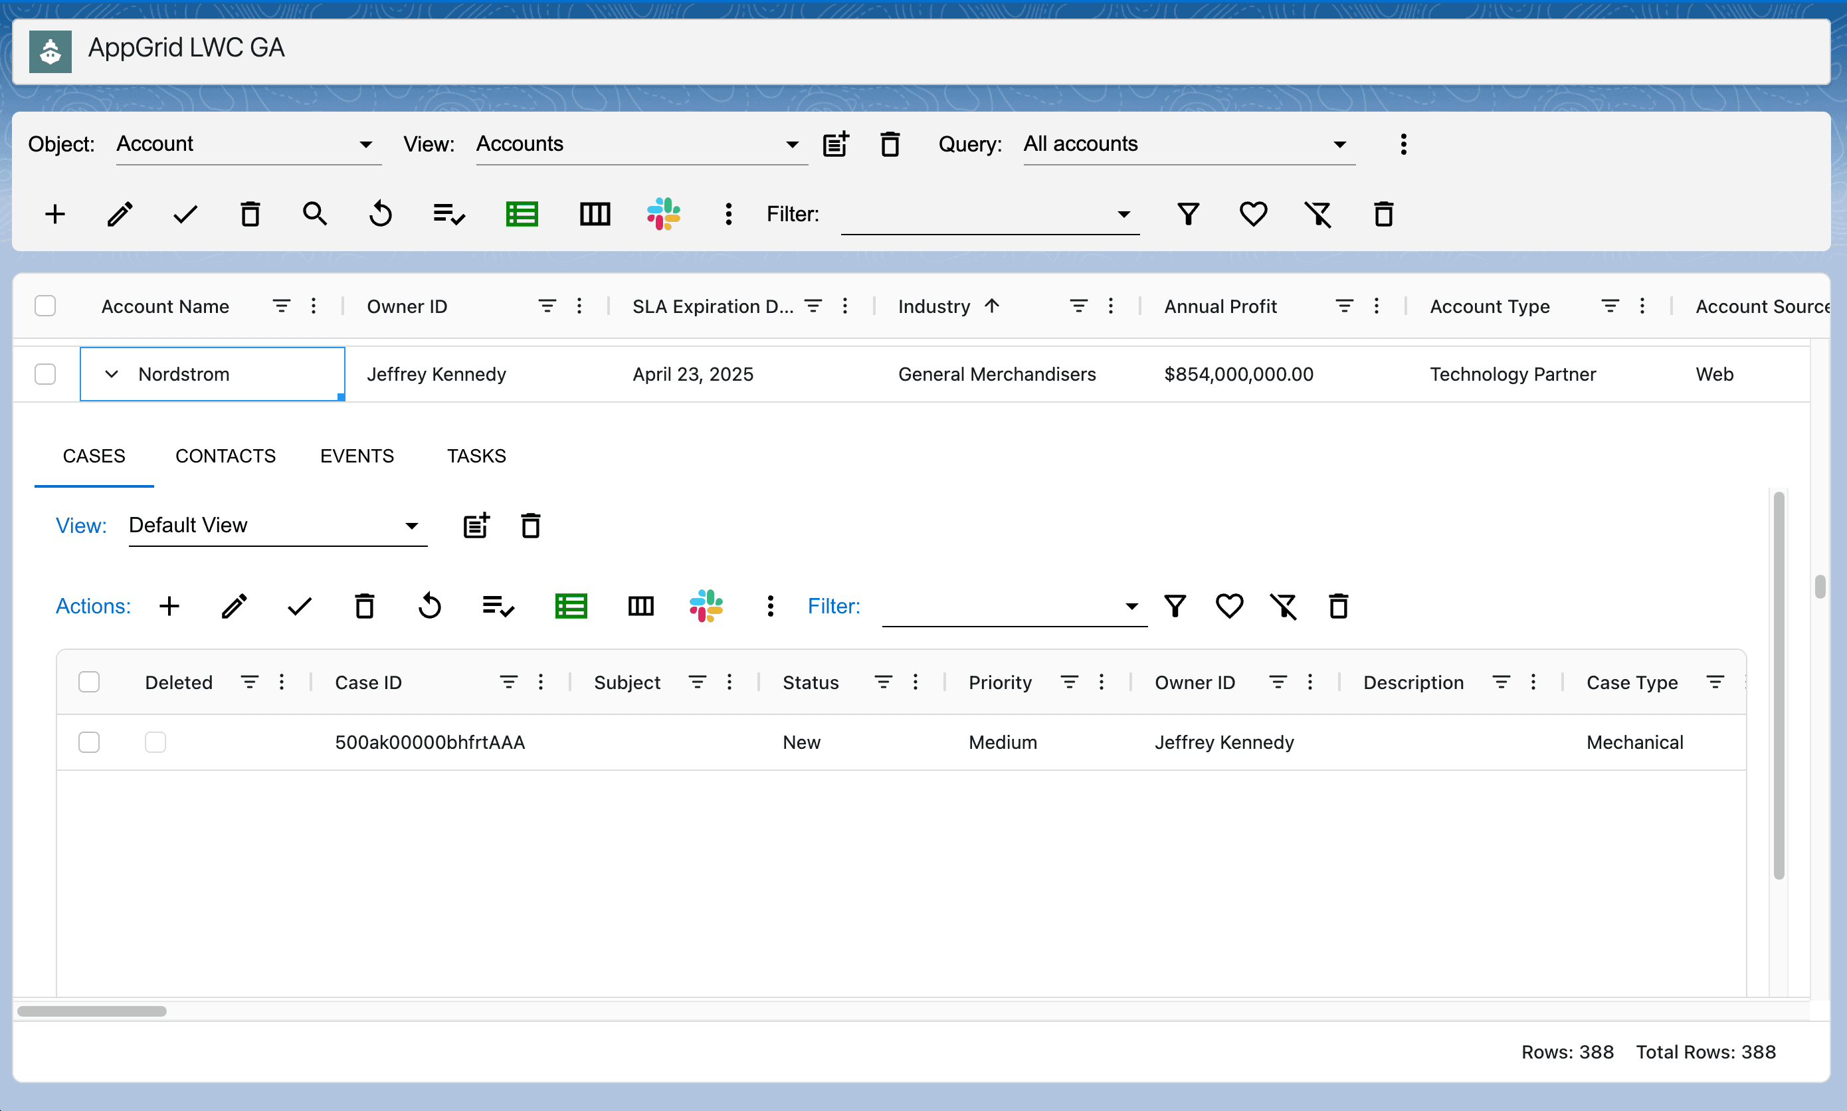This screenshot has height=1111, width=1847.
Task: Check the case 500ak00000bhfrtAAA row checkbox
Action: click(x=89, y=742)
